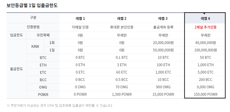Select the 레벨 1 column header

pos(80,18)
